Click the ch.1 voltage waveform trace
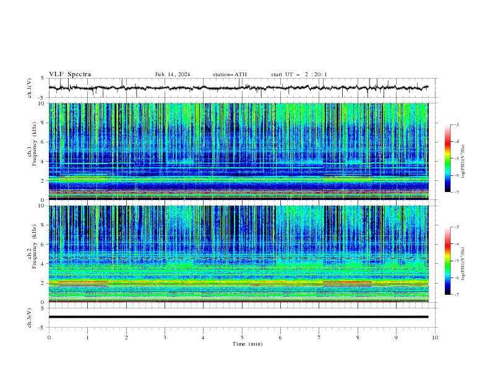 [238, 88]
